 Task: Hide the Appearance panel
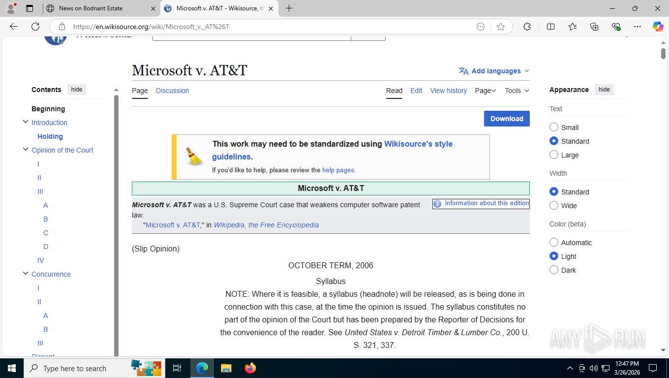[x=604, y=90]
